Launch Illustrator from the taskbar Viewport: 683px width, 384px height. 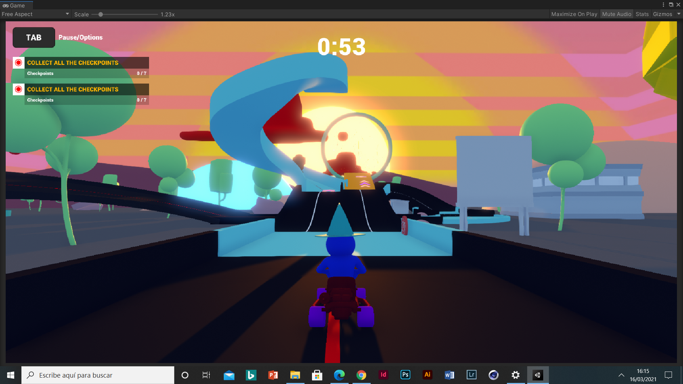427,375
